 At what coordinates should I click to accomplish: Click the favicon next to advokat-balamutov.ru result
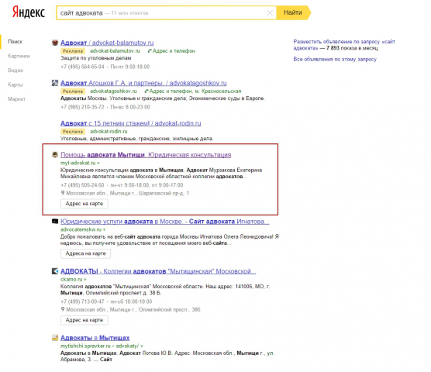(55, 43)
